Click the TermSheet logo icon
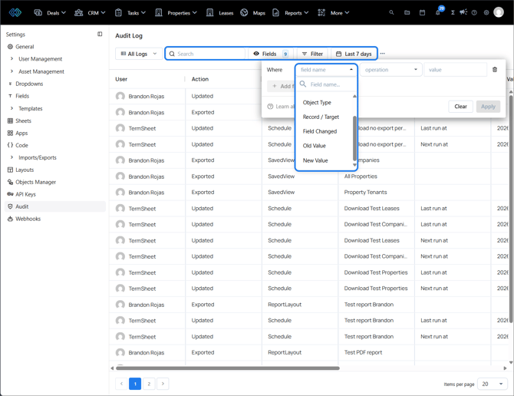 [15, 13]
